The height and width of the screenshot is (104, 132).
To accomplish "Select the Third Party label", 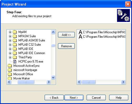I will click(x=25, y=57).
